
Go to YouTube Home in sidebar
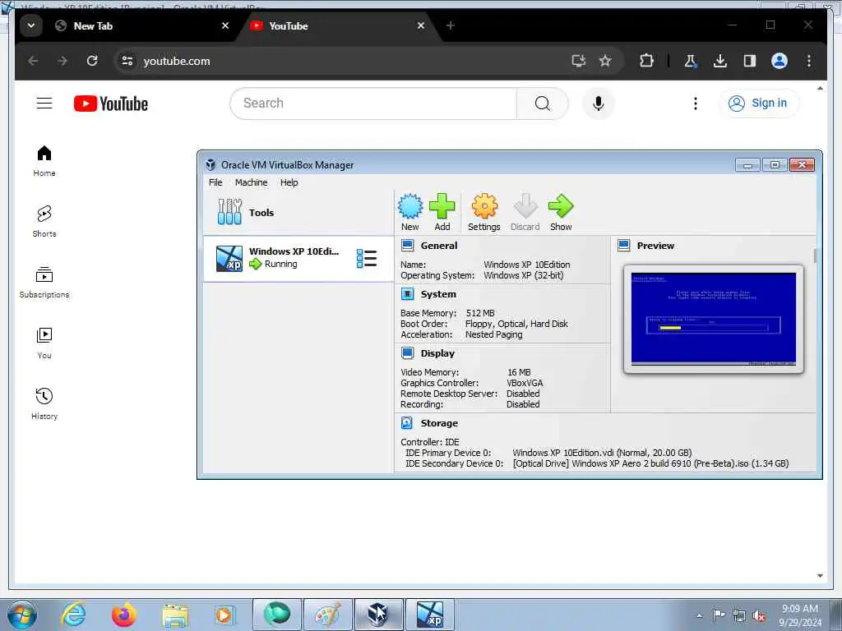click(44, 161)
